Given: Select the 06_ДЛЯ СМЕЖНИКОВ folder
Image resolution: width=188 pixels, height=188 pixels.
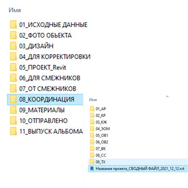Looking at the screenshot, I should coord(45,78).
